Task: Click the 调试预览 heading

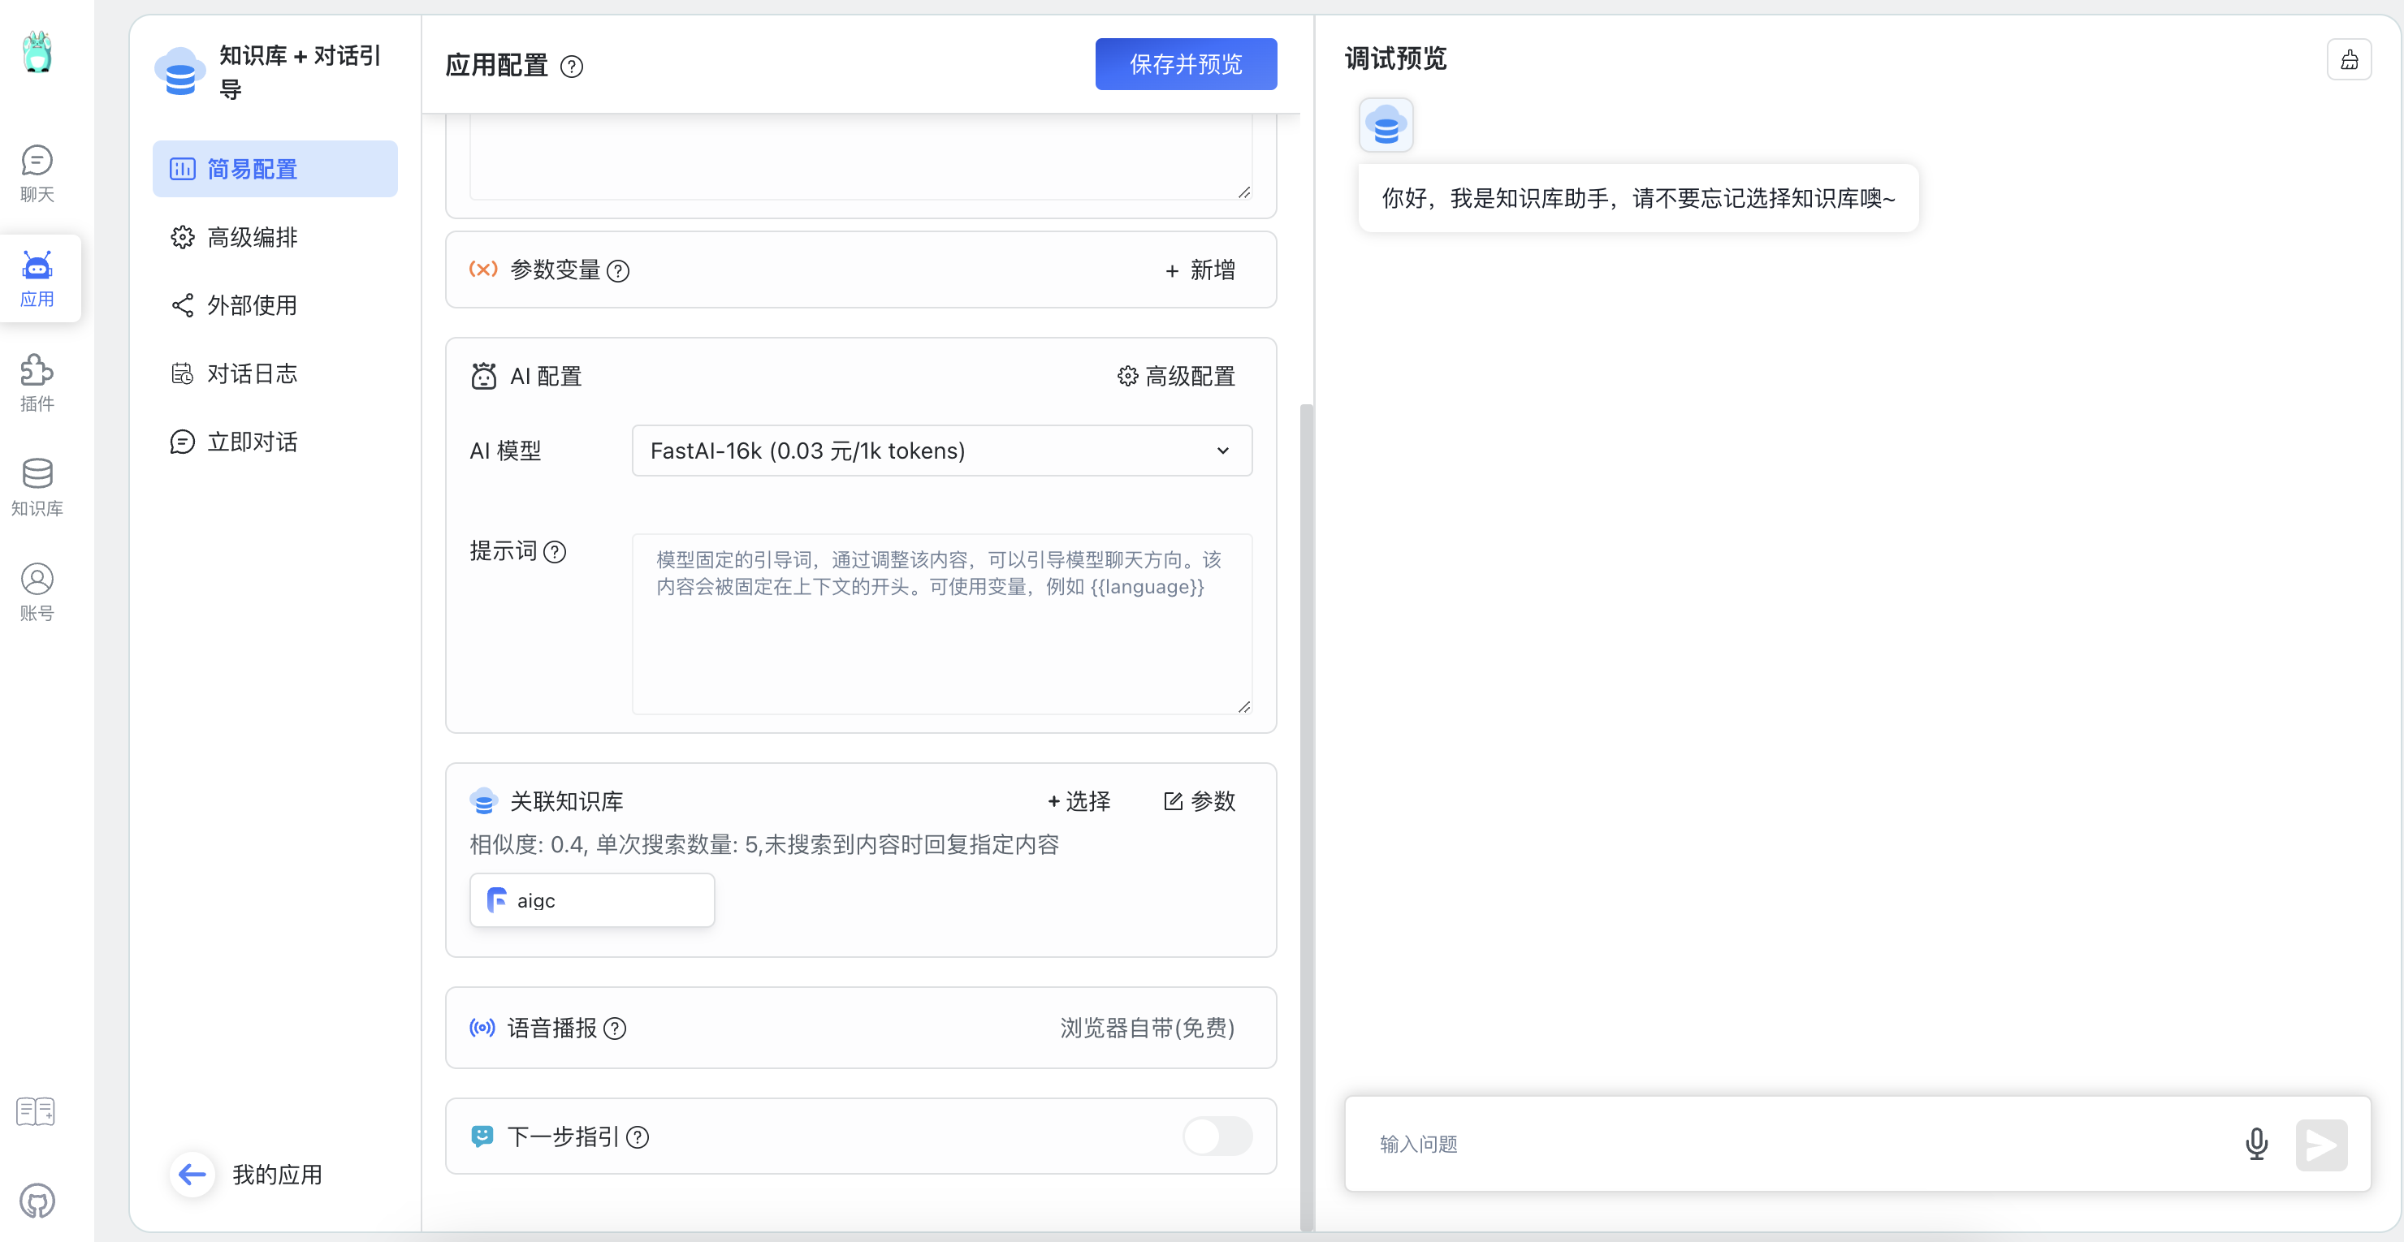Action: pyautogui.click(x=1395, y=58)
